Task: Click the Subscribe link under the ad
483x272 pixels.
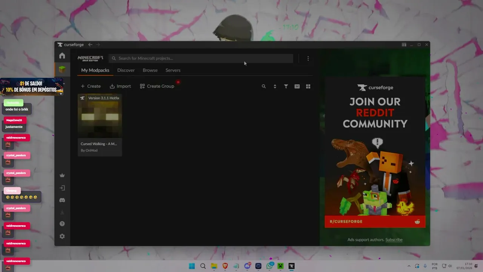Action: 394,240
